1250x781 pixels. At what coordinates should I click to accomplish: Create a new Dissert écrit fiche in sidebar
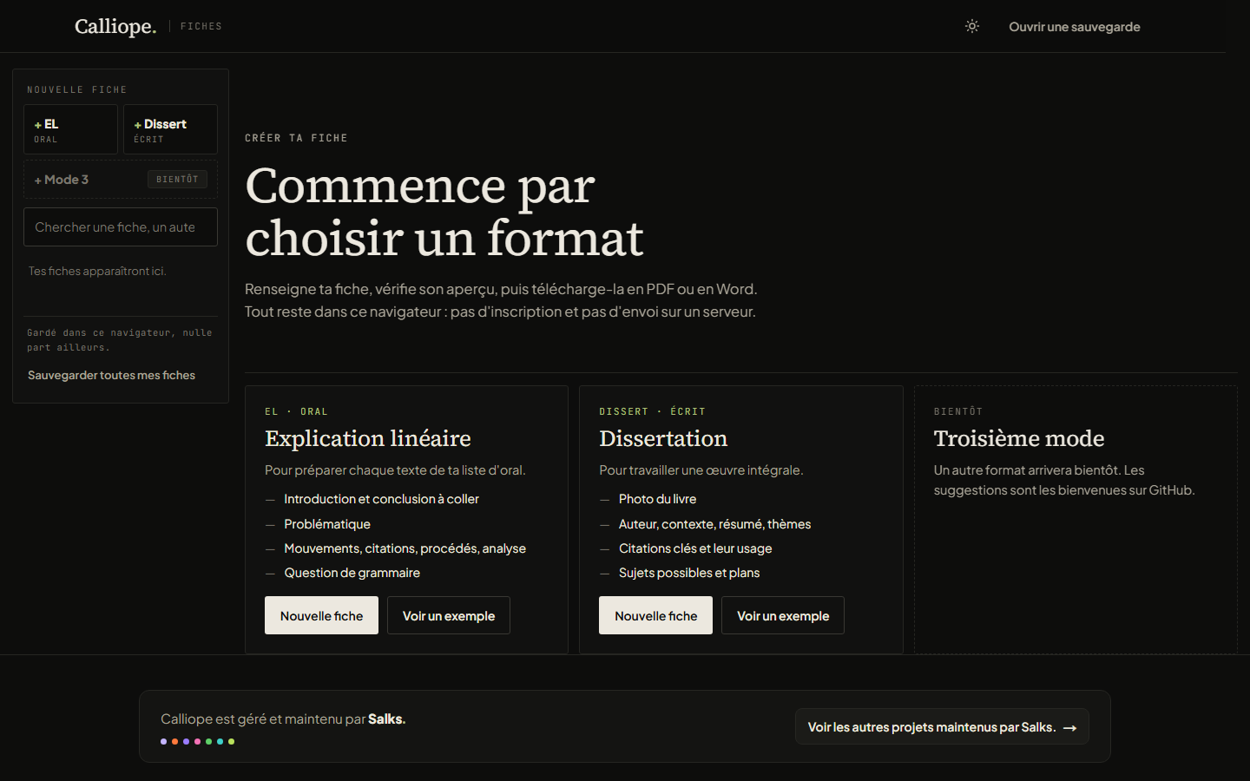[170, 129]
